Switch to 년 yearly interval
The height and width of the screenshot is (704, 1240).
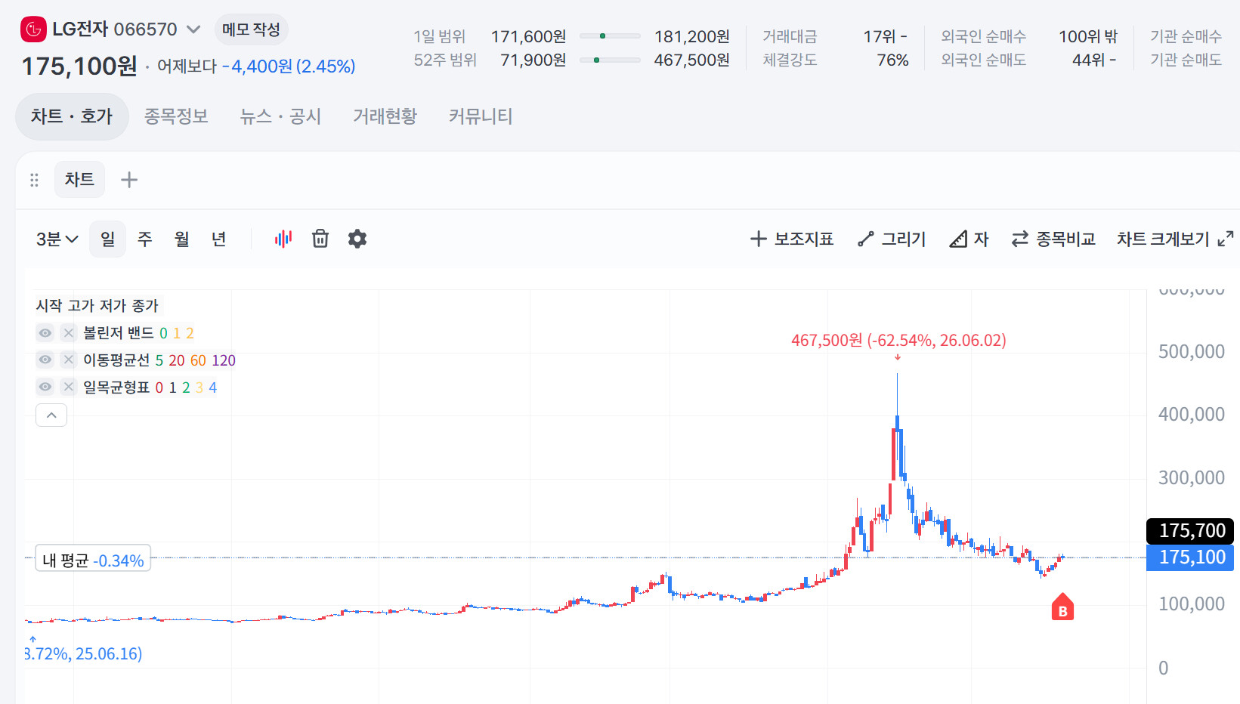[218, 239]
